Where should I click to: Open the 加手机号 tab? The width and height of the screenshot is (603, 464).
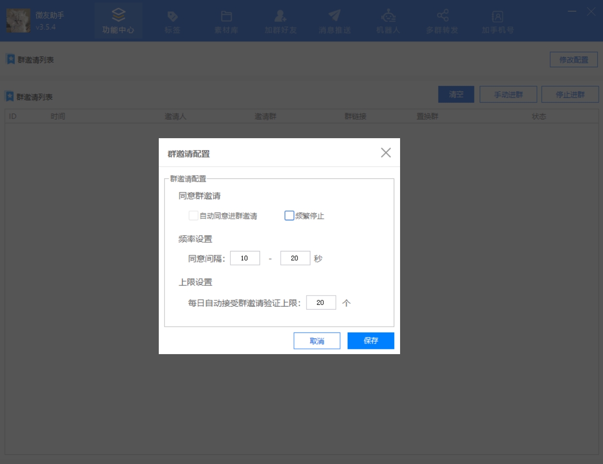[x=497, y=21]
